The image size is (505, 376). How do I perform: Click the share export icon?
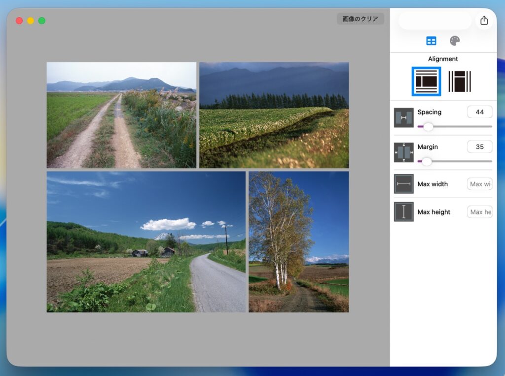pos(484,20)
